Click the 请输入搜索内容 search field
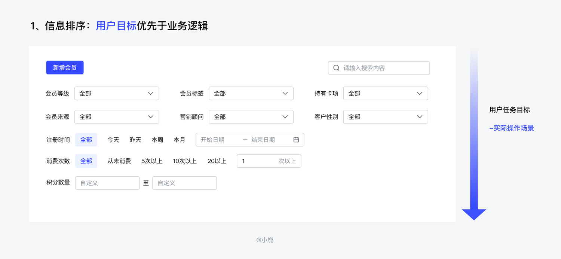The width and height of the screenshot is (561, 259). pos(379,68)
